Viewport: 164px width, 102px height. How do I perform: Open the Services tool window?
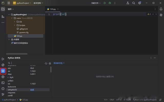click(3, 77)
